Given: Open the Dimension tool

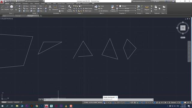Looking at the screenshot, I should pyautogui.click(x=55, y=7).
